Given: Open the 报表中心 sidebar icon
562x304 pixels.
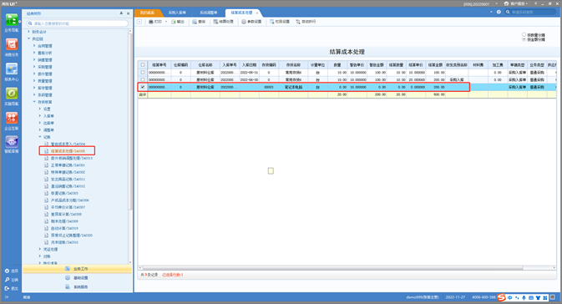Looking at the screenshot, I should 12,69.
